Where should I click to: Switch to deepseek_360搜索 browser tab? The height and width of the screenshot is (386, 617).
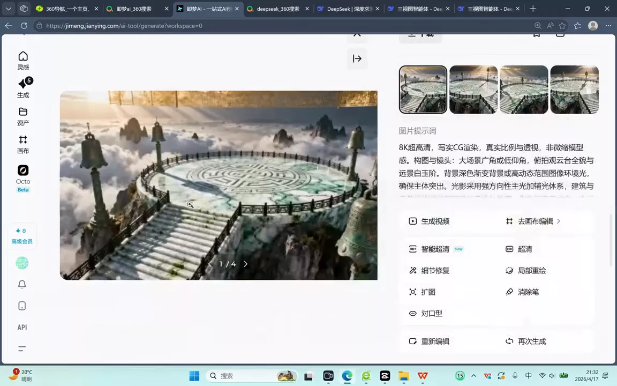[278, 9]
